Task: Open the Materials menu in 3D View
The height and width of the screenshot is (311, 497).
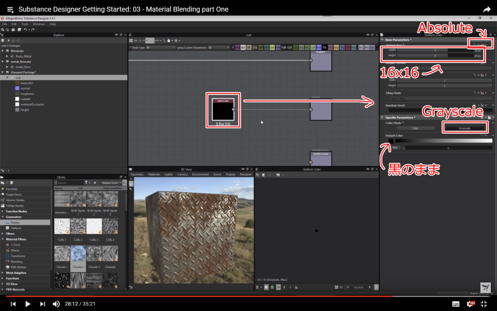Action: (x=154, y=175)
